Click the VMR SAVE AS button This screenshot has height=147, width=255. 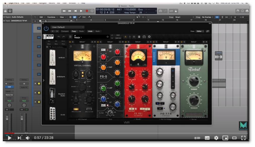click(118, 38)
